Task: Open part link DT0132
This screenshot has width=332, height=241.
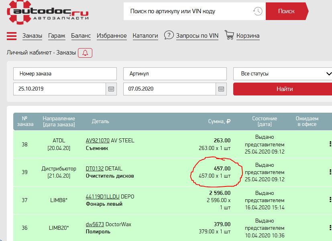Action: tap(95, 169)
